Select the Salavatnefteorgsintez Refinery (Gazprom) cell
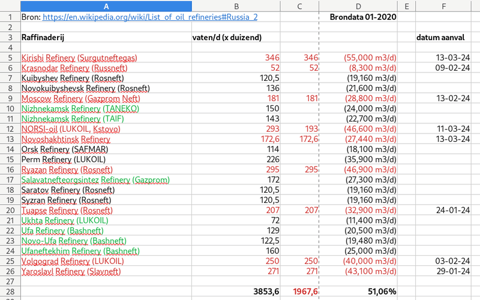This screenshot has width=480, height=300. (x=106, y=180)
